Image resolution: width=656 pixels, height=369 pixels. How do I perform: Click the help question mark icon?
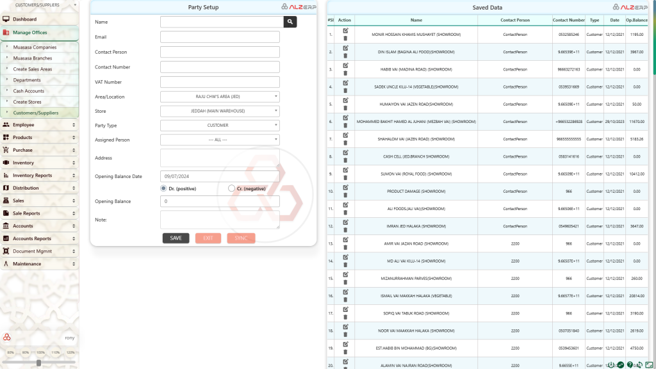point(630,365)
